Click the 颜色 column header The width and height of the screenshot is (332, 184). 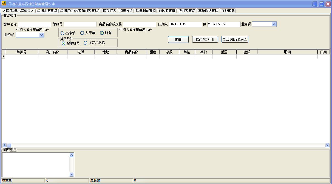153,52
